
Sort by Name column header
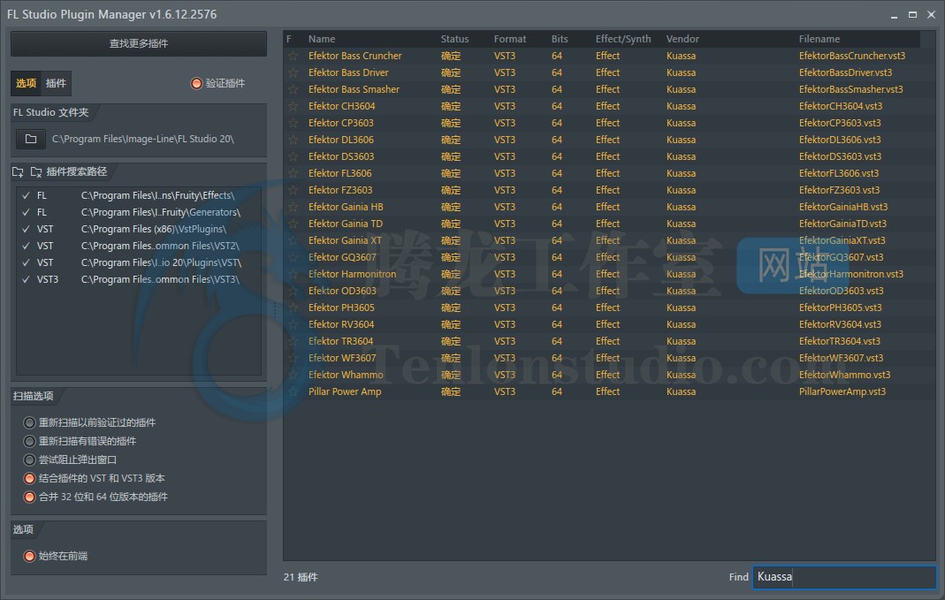coord(322,39)
